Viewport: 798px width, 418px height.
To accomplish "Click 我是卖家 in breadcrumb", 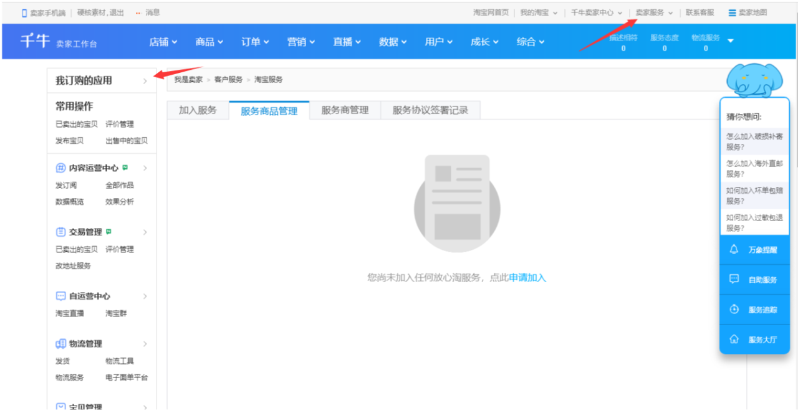I will click(188, 80).
